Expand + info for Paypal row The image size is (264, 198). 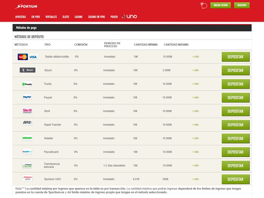pyautogui.click(x=195, y=98)
